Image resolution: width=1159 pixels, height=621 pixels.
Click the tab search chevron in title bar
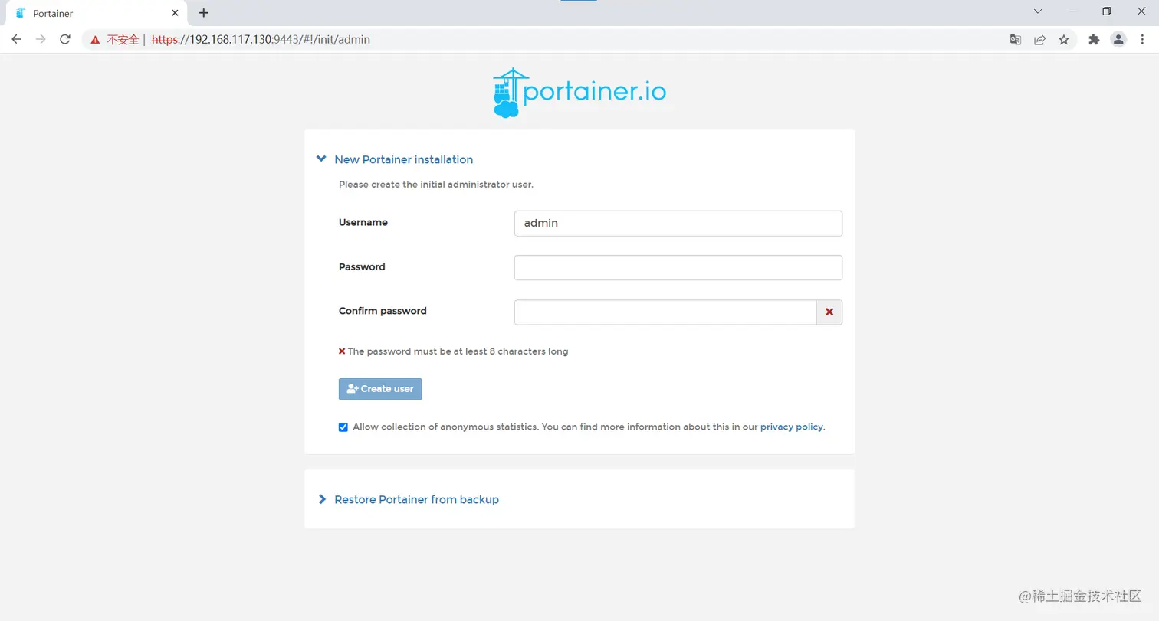1038,11
